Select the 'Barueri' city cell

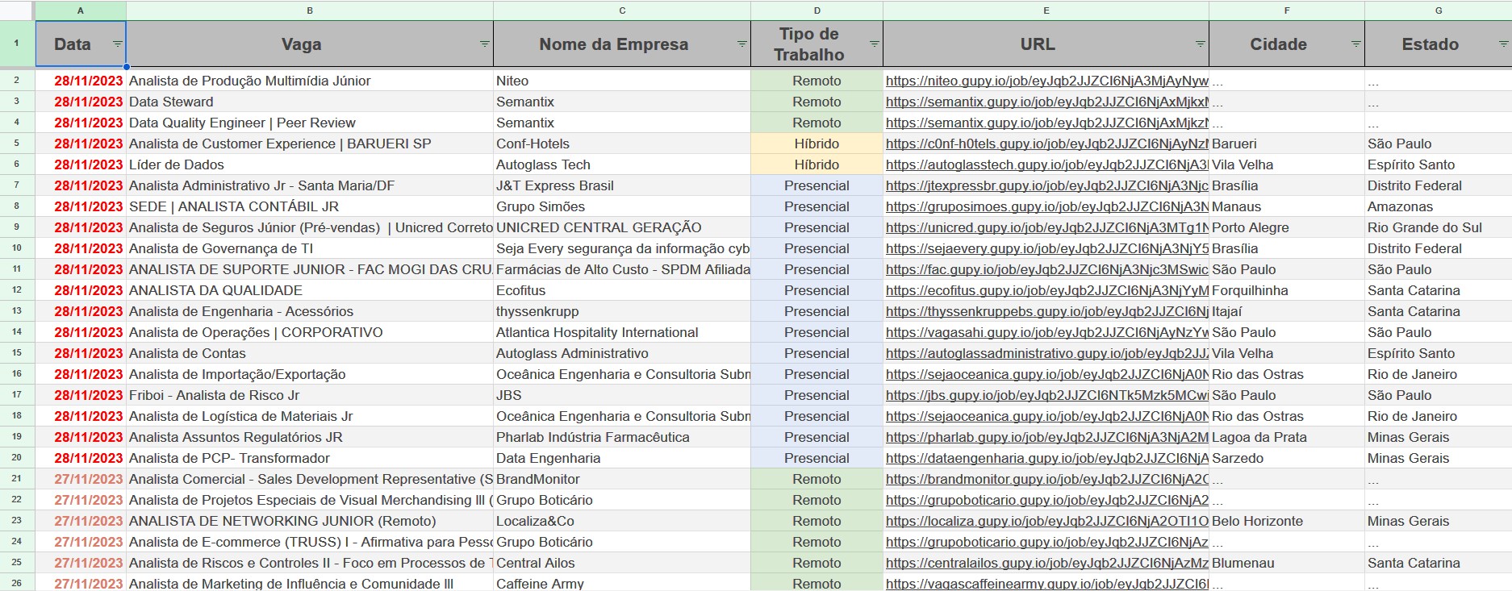1287,144
